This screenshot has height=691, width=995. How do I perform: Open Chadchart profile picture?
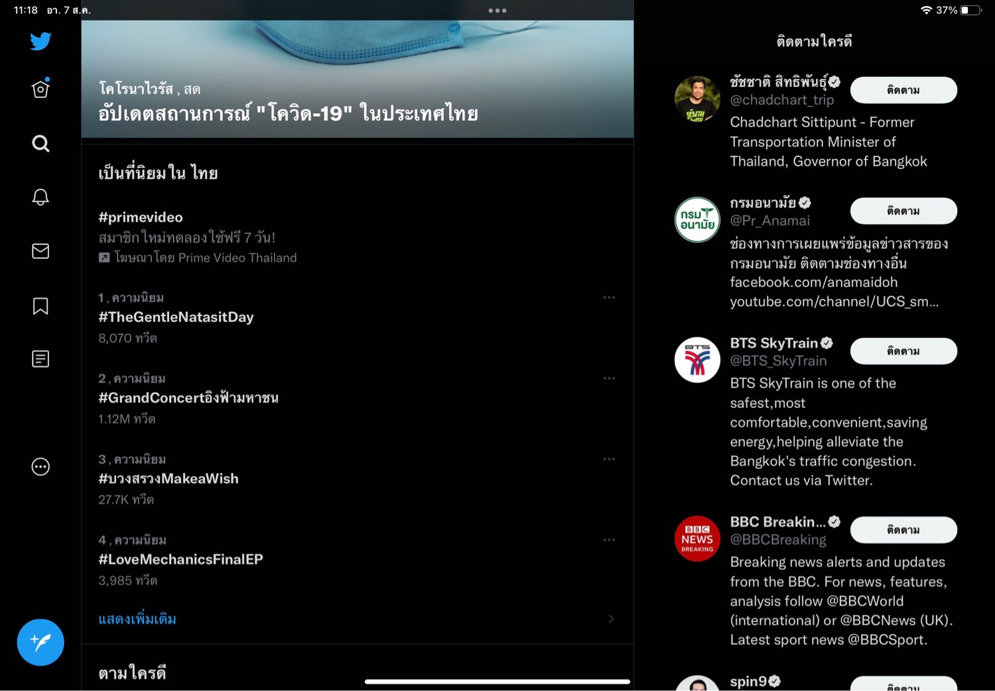pyautogui.click(x=697, y=99)
